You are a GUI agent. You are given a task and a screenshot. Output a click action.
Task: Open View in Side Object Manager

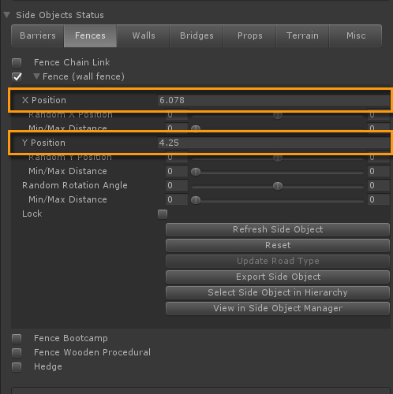(x=278, y=308)
